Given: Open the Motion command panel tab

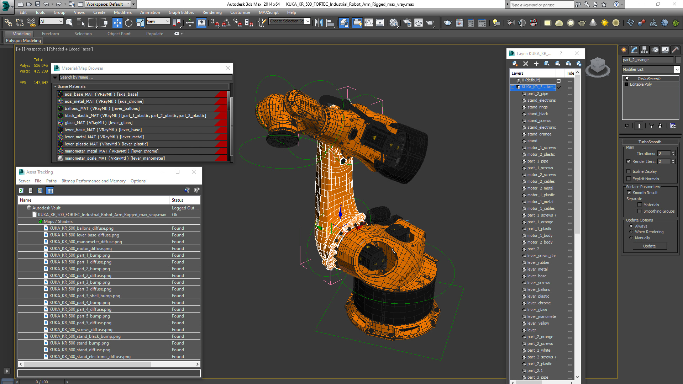Looking at the screenshot, I should 655,50.
